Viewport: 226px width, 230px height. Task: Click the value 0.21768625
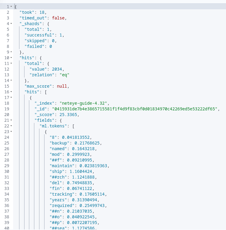87,143
